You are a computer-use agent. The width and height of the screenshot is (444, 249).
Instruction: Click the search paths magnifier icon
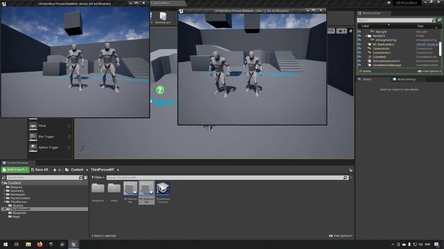click(x=80, y=178)
